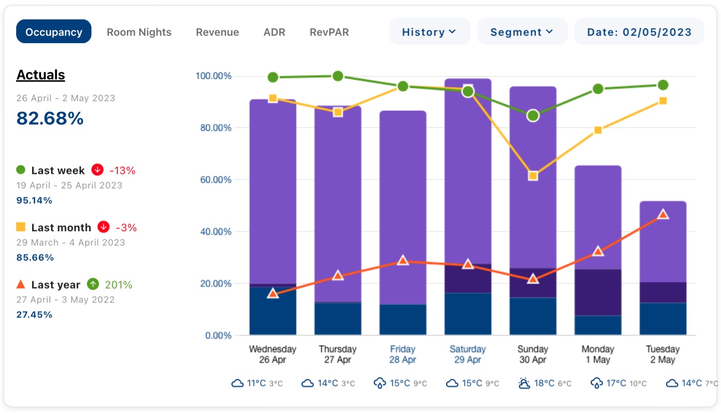Open the Date 02/05/2023 picker
Viewport: 721px width, 413px height.
tap(639, 32)
